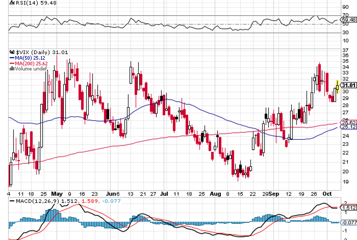The width and height of the screenshot is (357, 240).
Task: Click the May label on date axis
Action: (56, 194)
